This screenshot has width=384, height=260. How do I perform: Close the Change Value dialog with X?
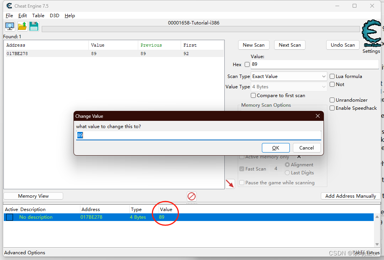[x=318, y=116]
